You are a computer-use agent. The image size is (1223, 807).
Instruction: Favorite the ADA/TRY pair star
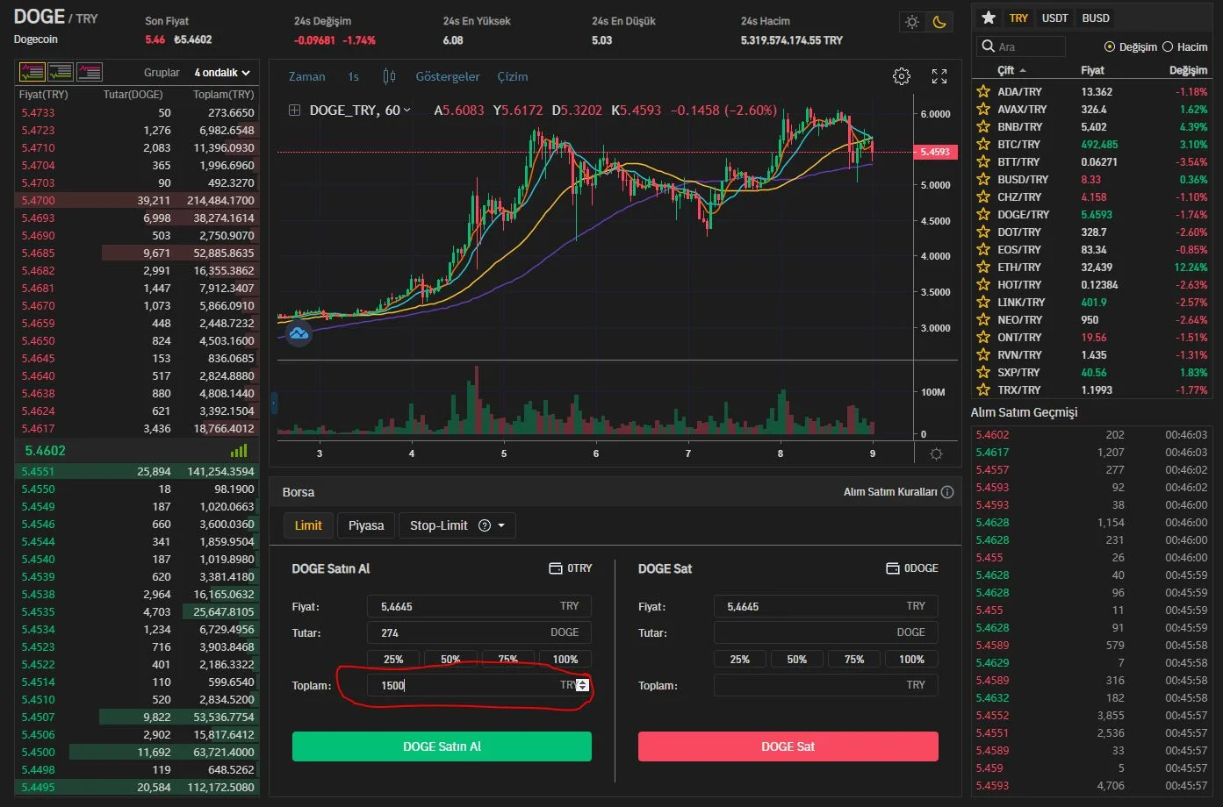click(983, 91)
